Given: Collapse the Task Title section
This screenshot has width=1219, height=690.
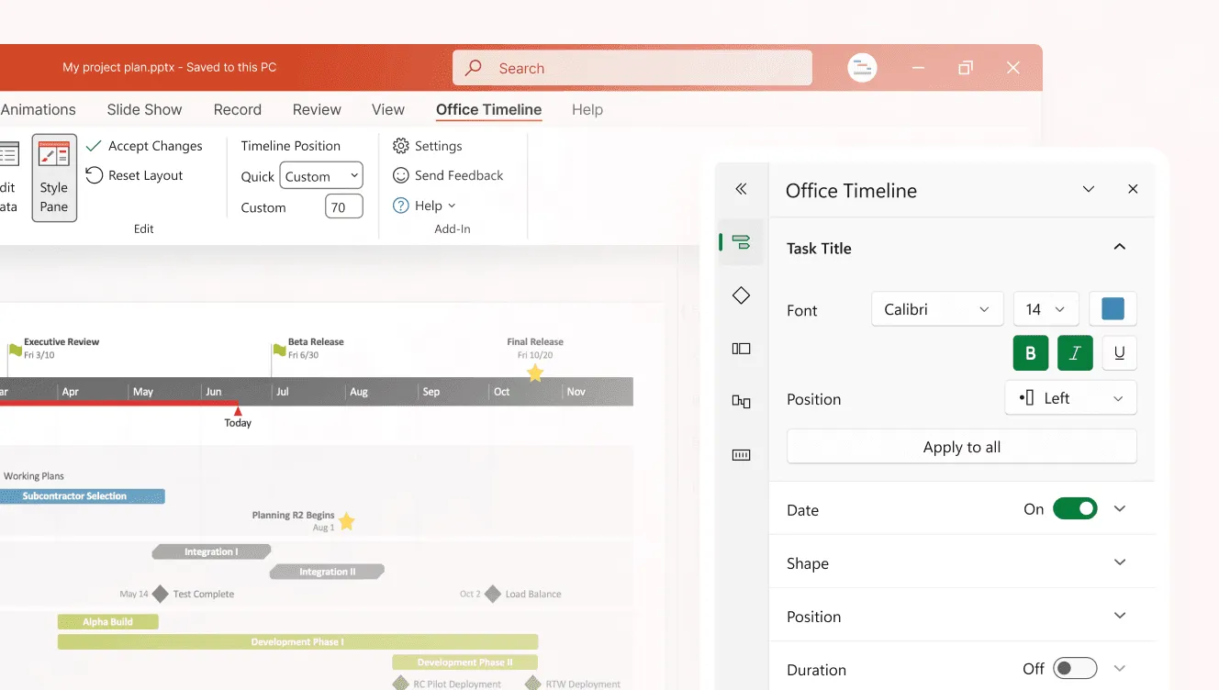Looking at the screenshot, I should tap(1119, 247).
